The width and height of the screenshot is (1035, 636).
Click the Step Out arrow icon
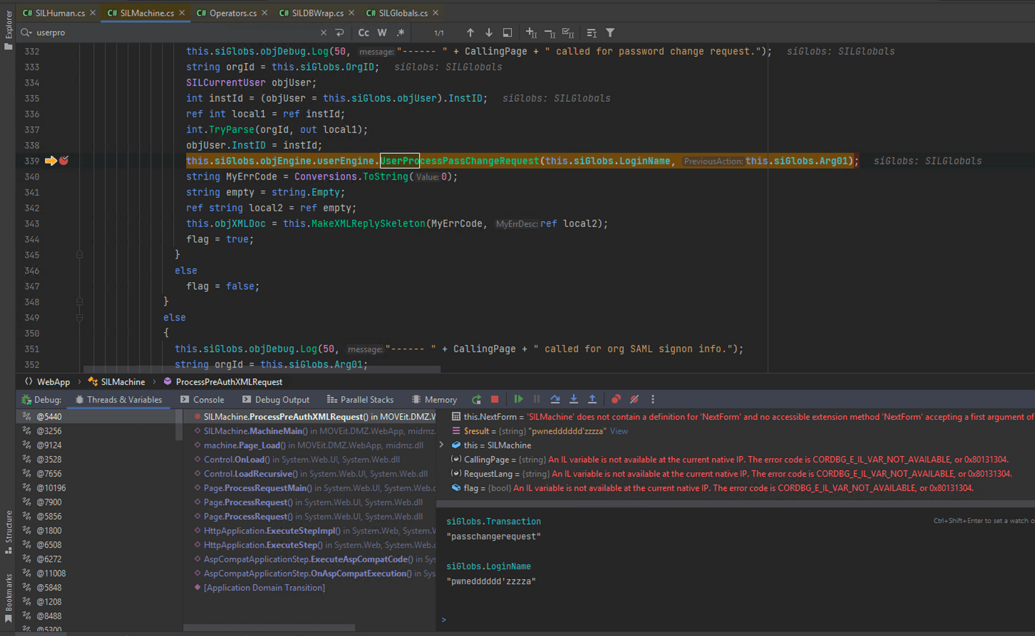(x=592, y=399)
